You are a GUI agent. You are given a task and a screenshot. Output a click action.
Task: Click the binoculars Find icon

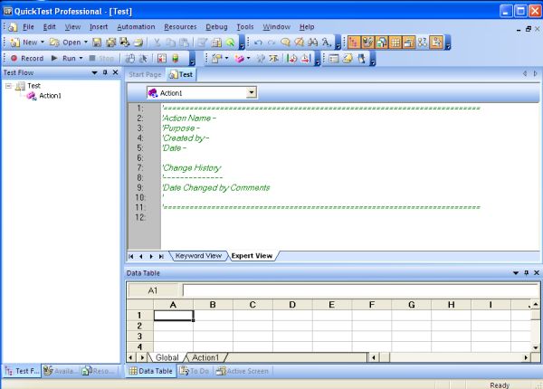coord(313,43)
